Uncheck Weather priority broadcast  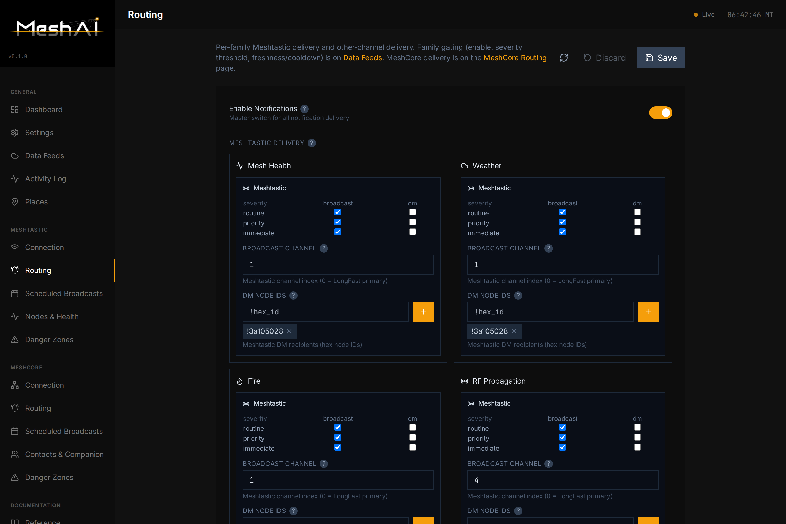(563, 222)
